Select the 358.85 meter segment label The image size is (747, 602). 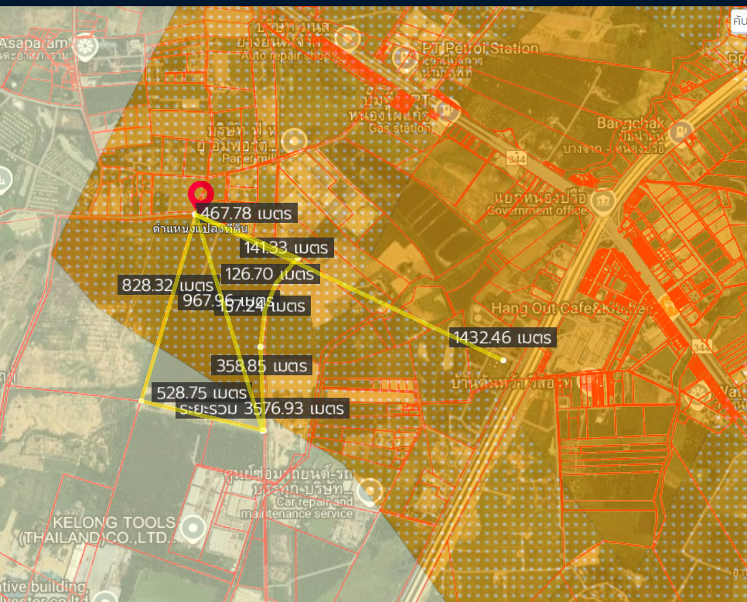click(x=261, y=365)
